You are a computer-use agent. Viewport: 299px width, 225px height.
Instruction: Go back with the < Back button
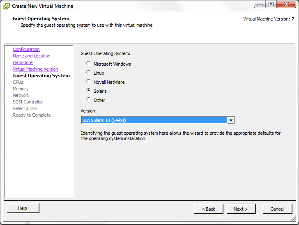[208, 209]
